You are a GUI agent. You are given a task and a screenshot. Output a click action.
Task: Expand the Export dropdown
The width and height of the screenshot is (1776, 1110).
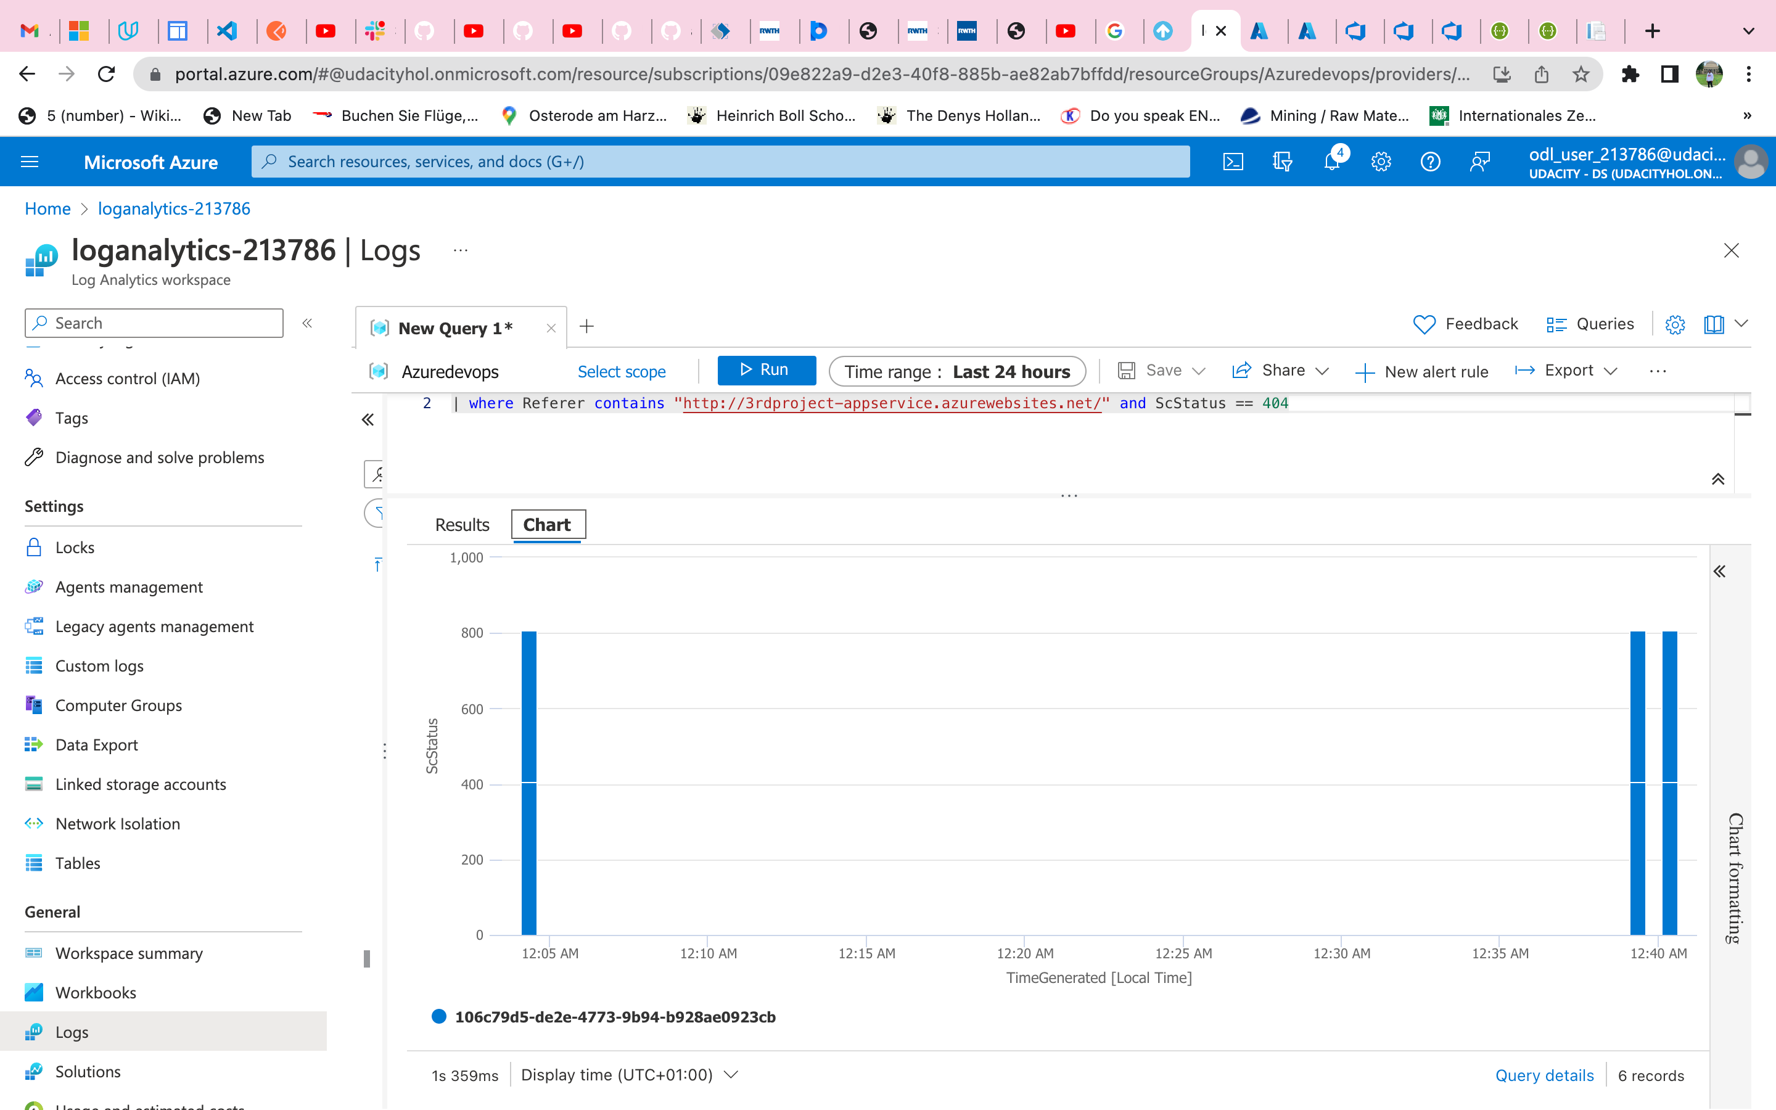point(1567,371)
